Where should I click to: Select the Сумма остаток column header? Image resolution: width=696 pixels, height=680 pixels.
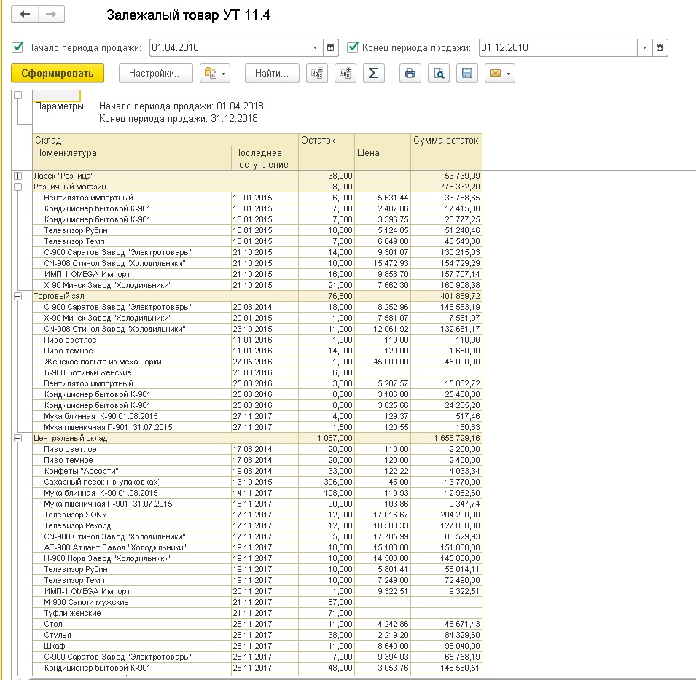[x=446, y=152]
